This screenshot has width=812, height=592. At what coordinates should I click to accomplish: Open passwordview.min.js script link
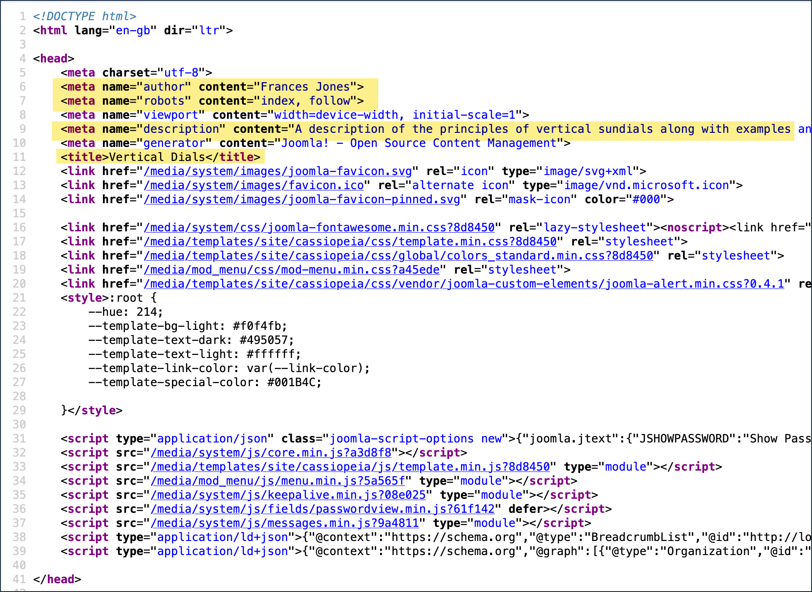click(x=323, y=509)
